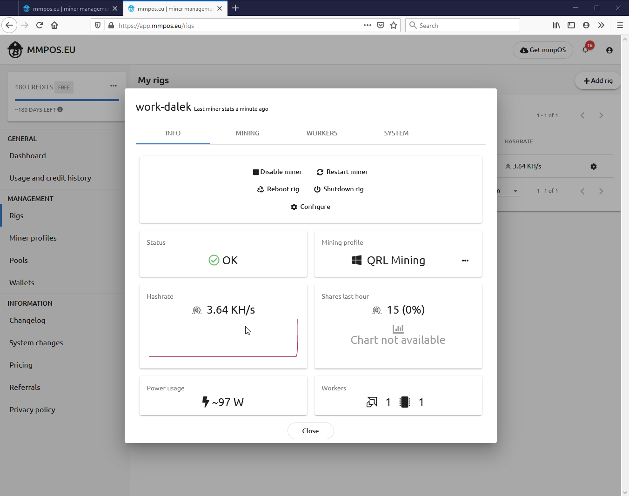The height and width of the screenshot is (496, 629).
Task: Click the browser back button
Action: coord(9,25)
